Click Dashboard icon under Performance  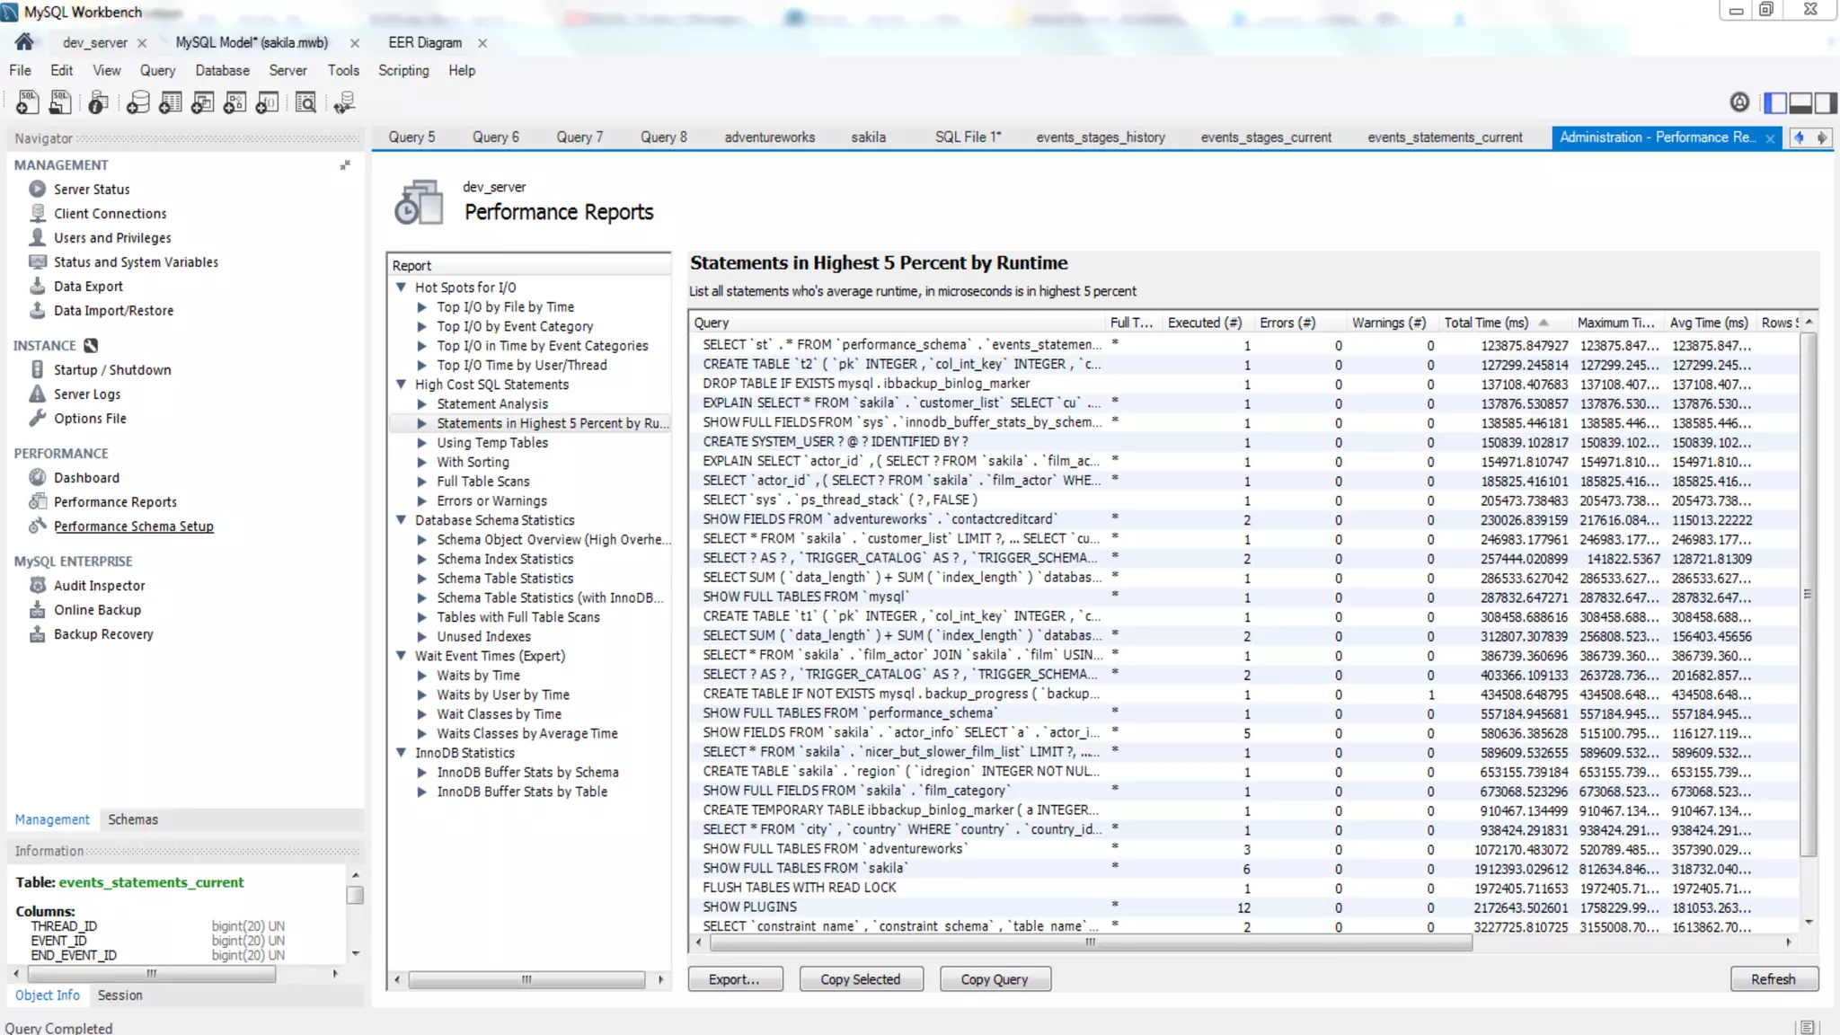37,477
